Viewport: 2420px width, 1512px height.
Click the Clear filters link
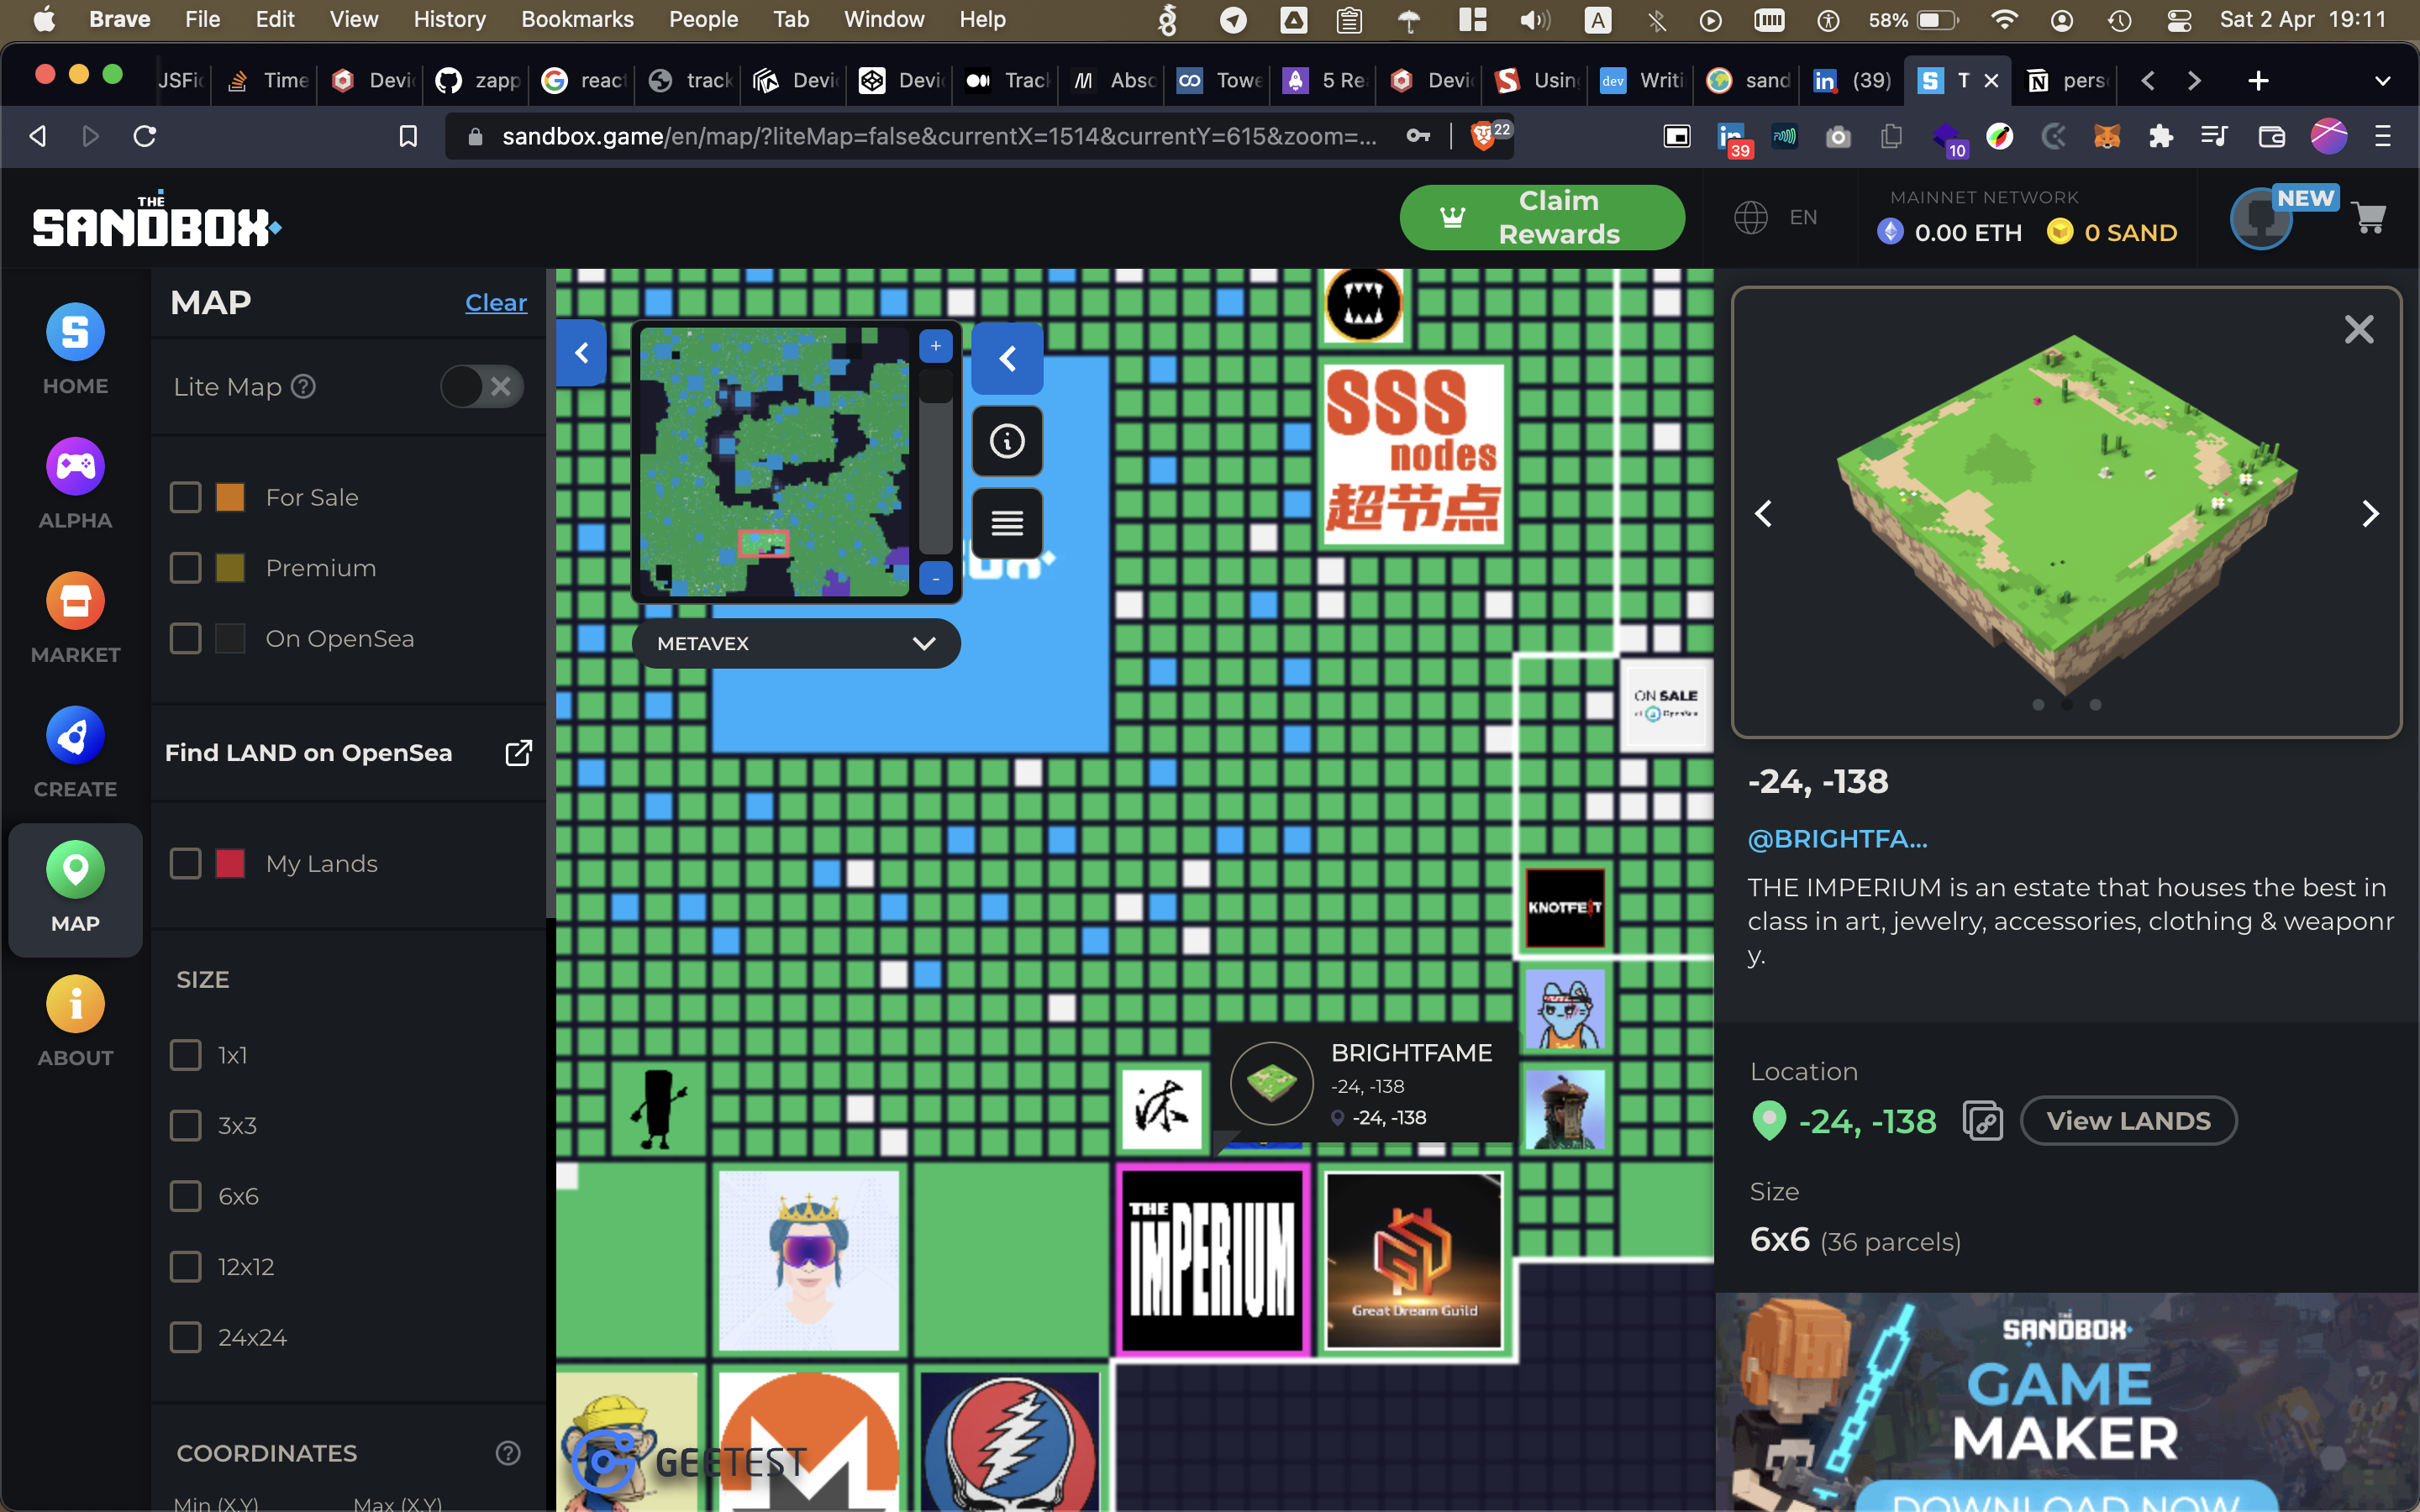(496, 302)
